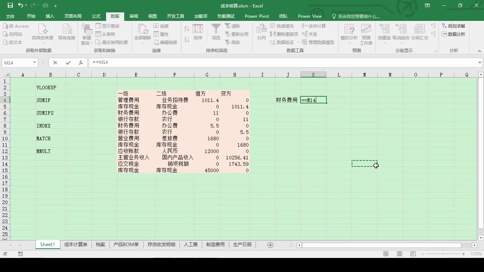Viewport: 484px width, 272px height.
Task: Select the 数据 (Data) ribbon tab
Action: [x=115, y=16]
